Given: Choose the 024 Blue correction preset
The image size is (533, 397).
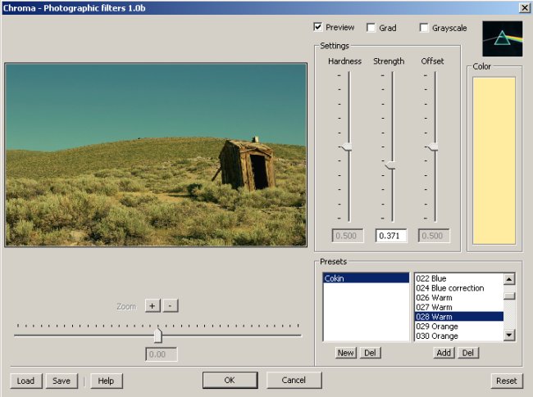Looking at the screenshot, I should click(x=458, y=288).
